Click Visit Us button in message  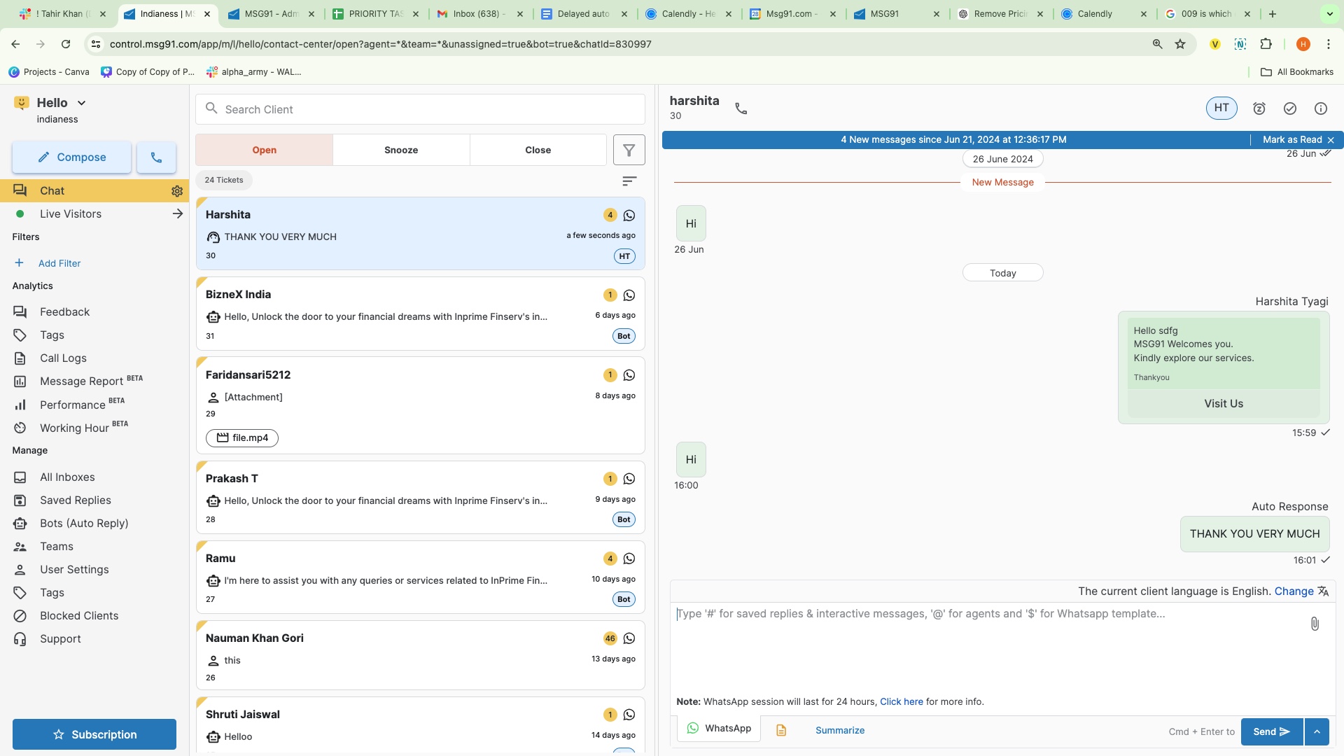[1224, 403]
